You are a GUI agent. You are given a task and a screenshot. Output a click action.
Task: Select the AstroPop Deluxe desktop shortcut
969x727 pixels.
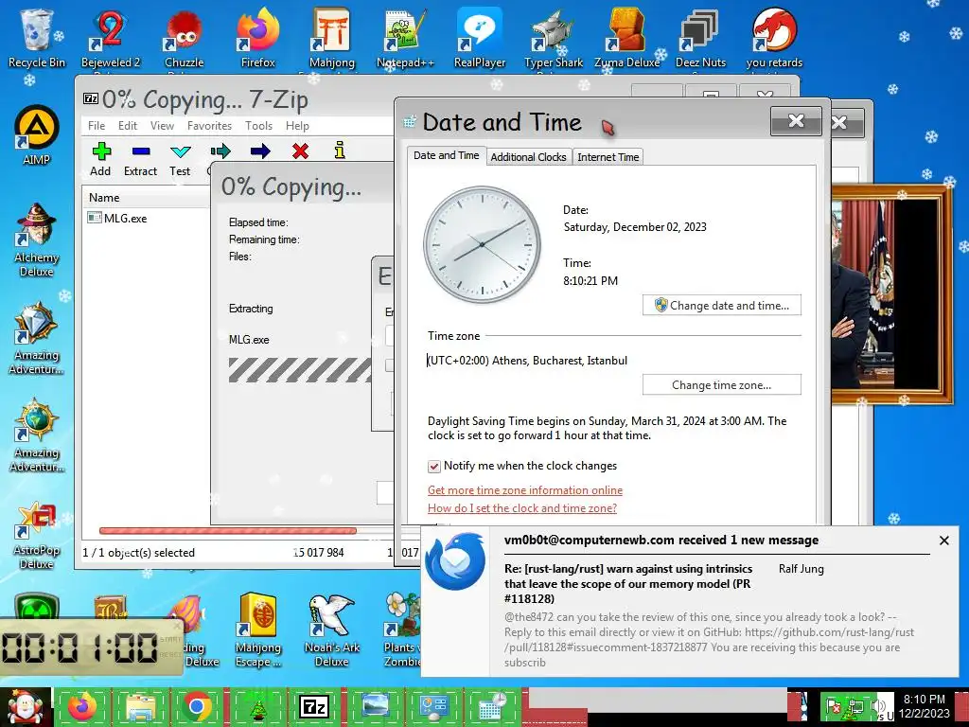(37, 536)
